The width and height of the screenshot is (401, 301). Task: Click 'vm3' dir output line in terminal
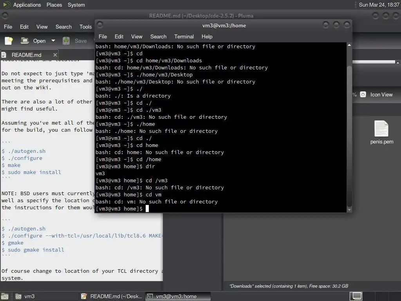pos(100,174)
